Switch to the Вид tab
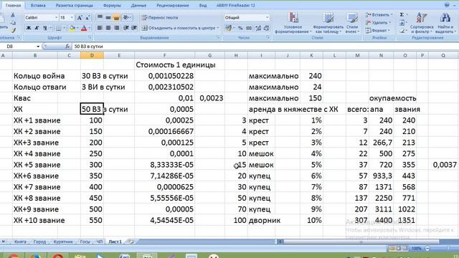Screen dimensions: 459x258 [x=203, y=5]
